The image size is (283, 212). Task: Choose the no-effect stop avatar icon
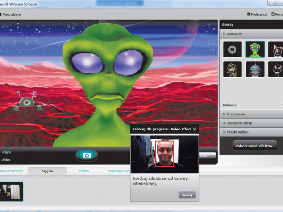point(233,49)
